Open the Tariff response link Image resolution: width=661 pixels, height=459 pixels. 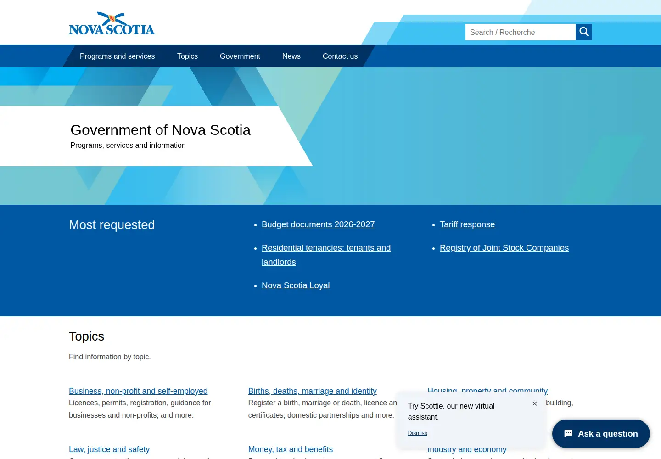tap(467, 224)
